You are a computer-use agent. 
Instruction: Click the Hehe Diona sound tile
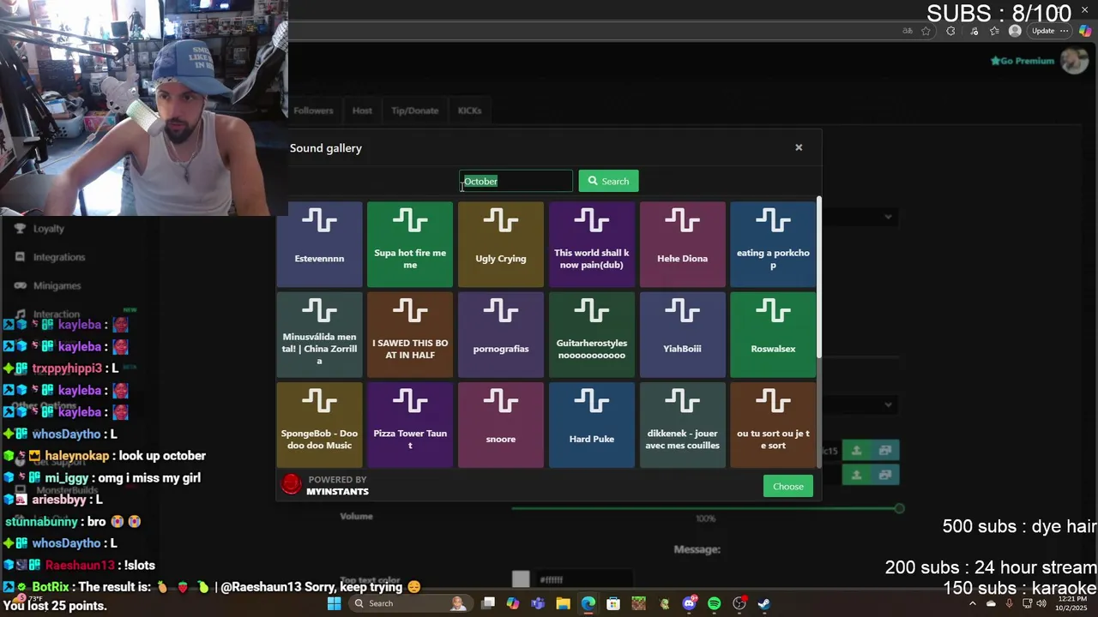pos(682,244)
